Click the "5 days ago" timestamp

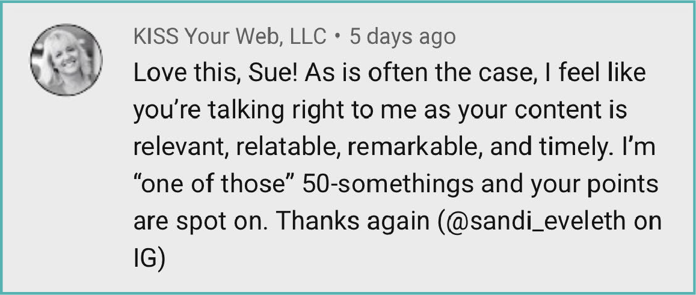(402, 38)
